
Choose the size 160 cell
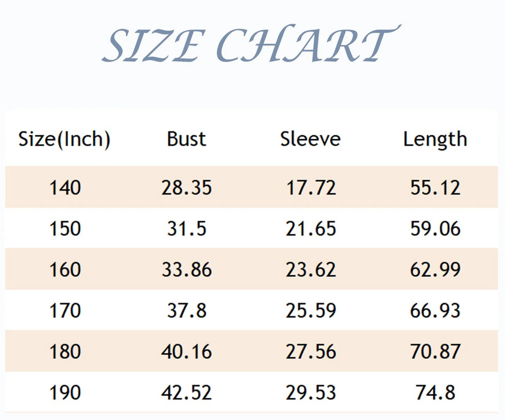(x=65, y=269)
